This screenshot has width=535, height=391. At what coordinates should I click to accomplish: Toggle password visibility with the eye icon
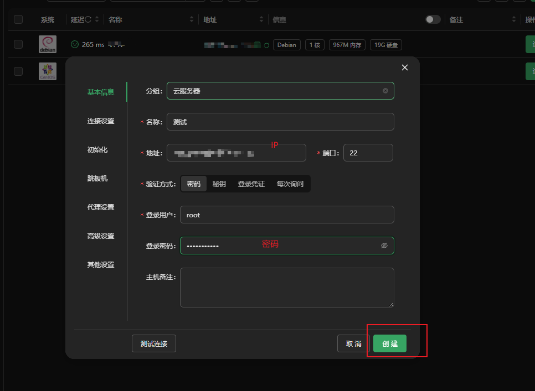pos(384,245)
